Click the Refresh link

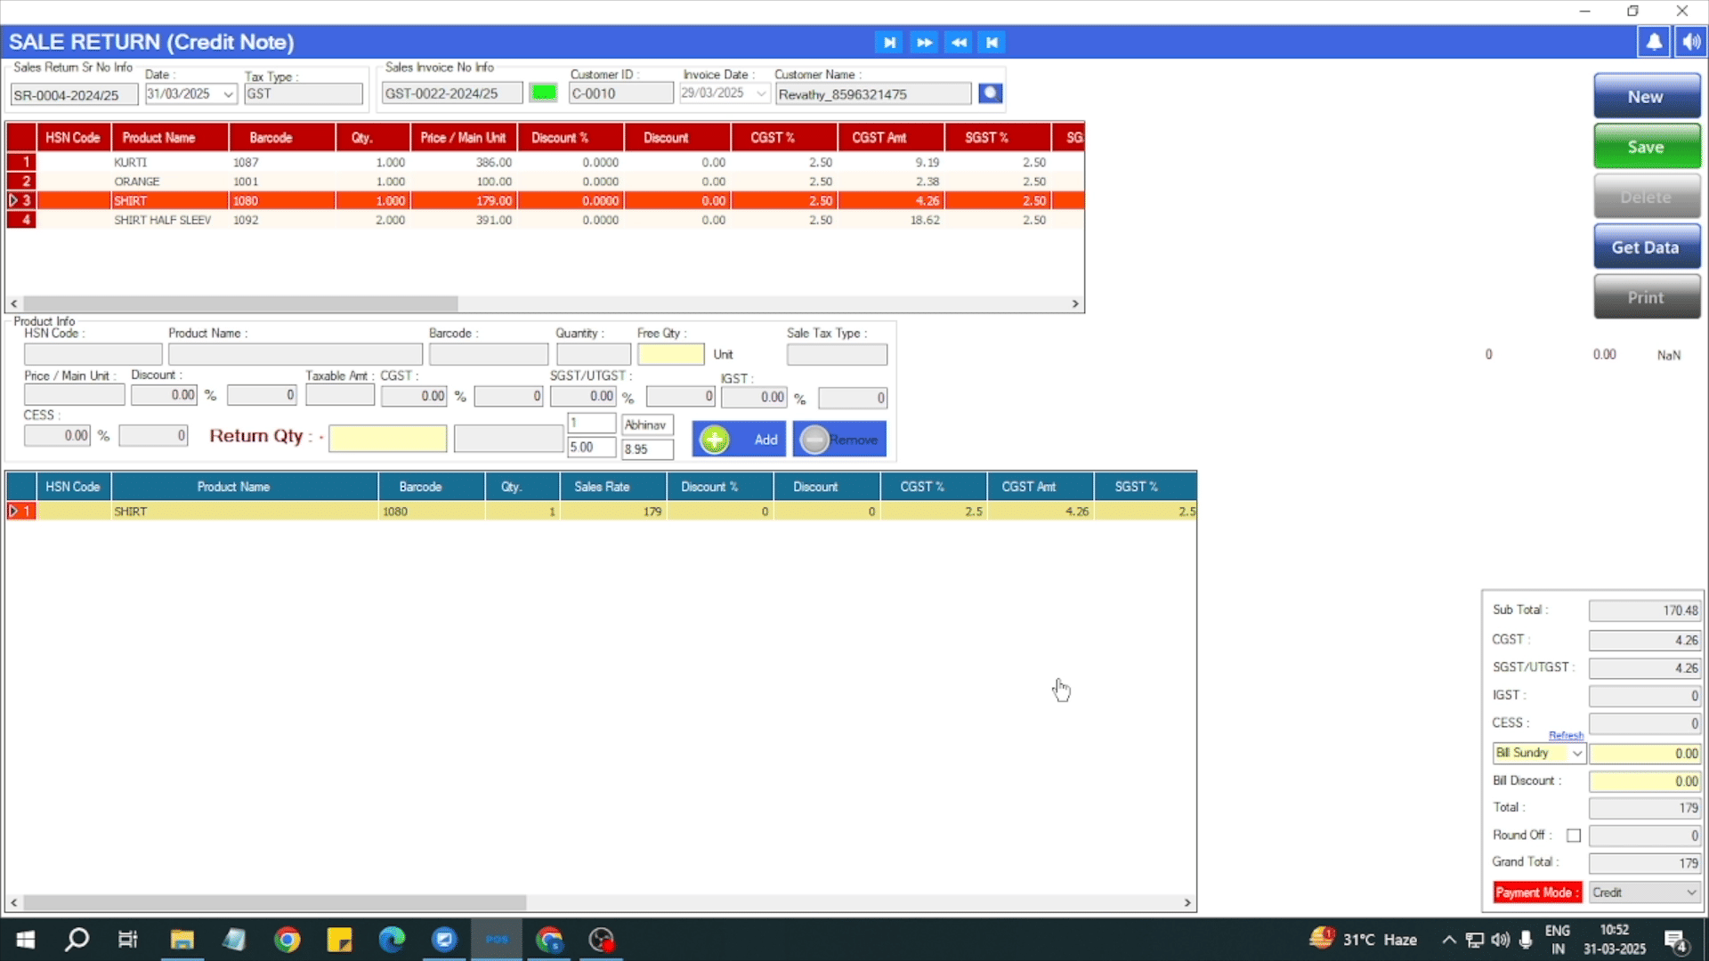[x=1566, y=736]
